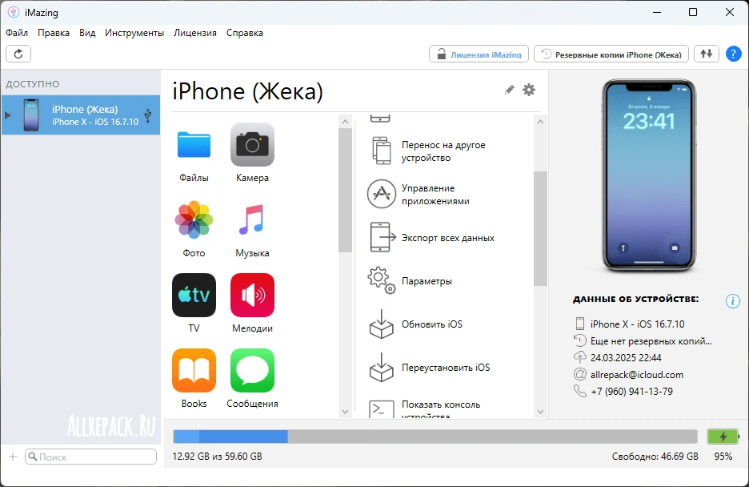Click the "Свободно: 46.69 GB" text

coord(655,457)
